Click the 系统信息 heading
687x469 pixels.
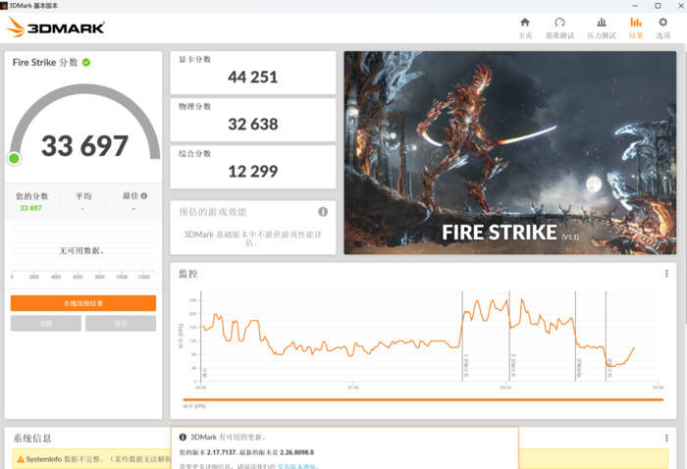pyautogui.click(x=32, y=439)
